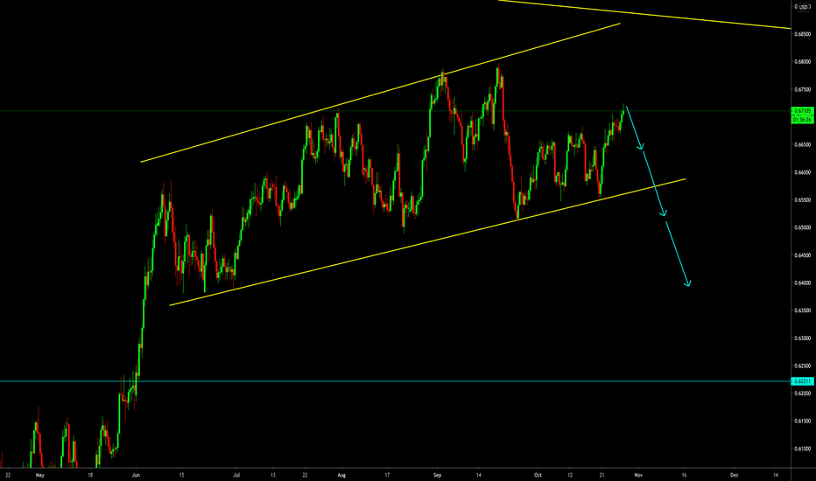Click the 0.61500 price axis label
This screenshot has height=481, width=816.
point(803,422)
